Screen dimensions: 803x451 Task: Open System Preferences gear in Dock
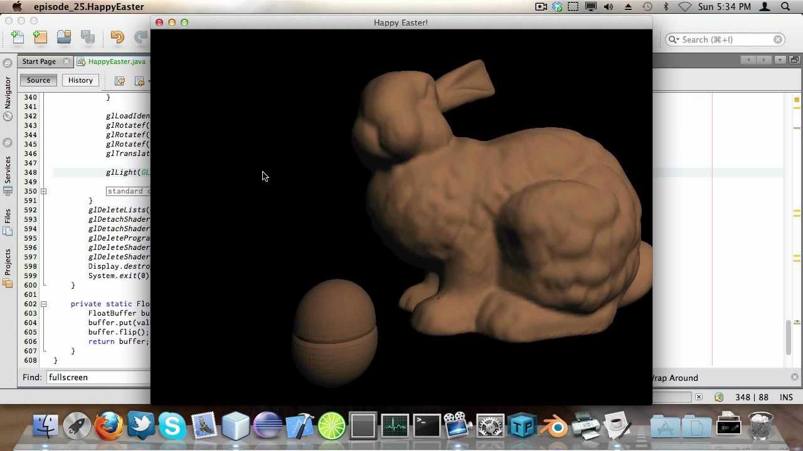pos(491,426)
